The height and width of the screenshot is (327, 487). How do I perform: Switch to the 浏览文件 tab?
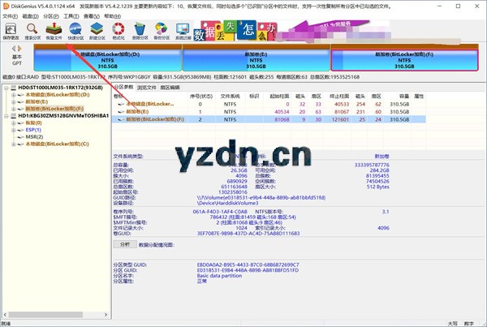tap(146, 85)
